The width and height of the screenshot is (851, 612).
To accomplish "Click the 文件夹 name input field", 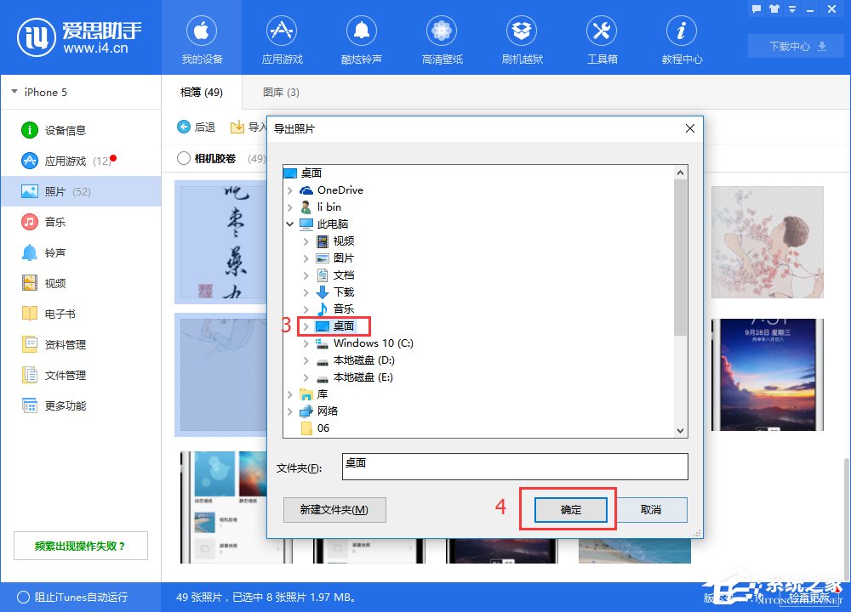I will [514, 466].
